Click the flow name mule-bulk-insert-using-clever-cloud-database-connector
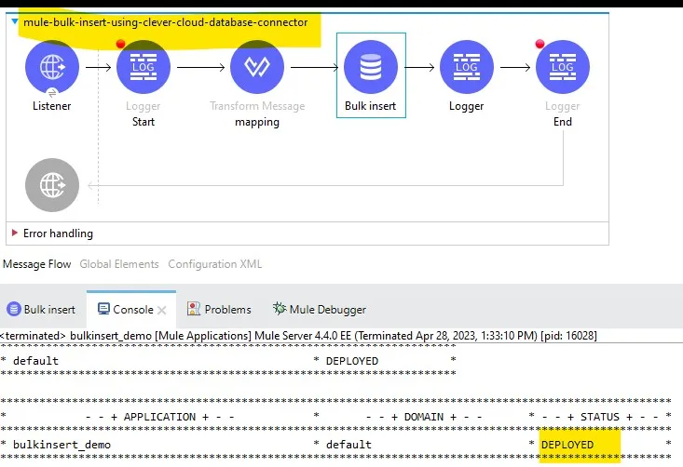The width and height of the screenshot is (683, 467). pos(166,22)
